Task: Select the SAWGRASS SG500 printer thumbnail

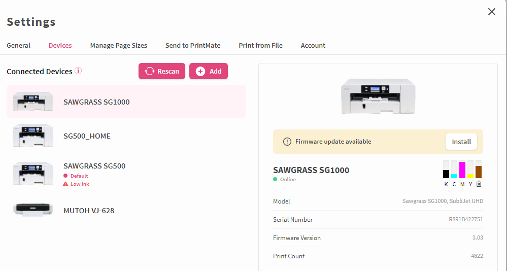Action: tap(32, 174)
